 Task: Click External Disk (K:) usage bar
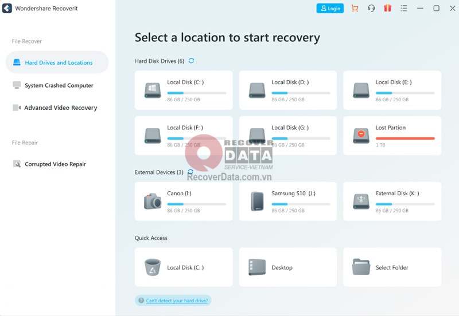tap(405, 204)
